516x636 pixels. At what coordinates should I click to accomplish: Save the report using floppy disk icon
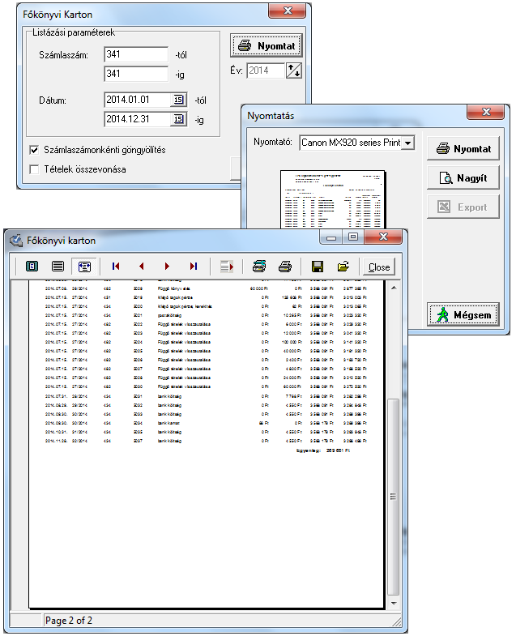click(x=318, y=267)
